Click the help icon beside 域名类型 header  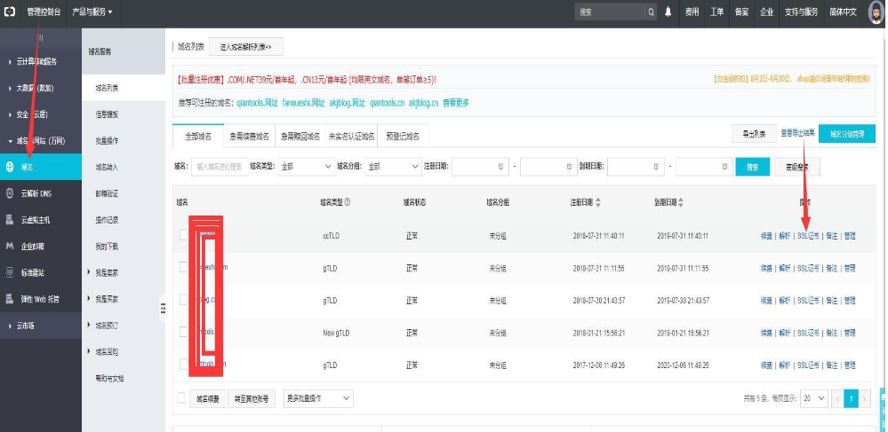point(348,202)
